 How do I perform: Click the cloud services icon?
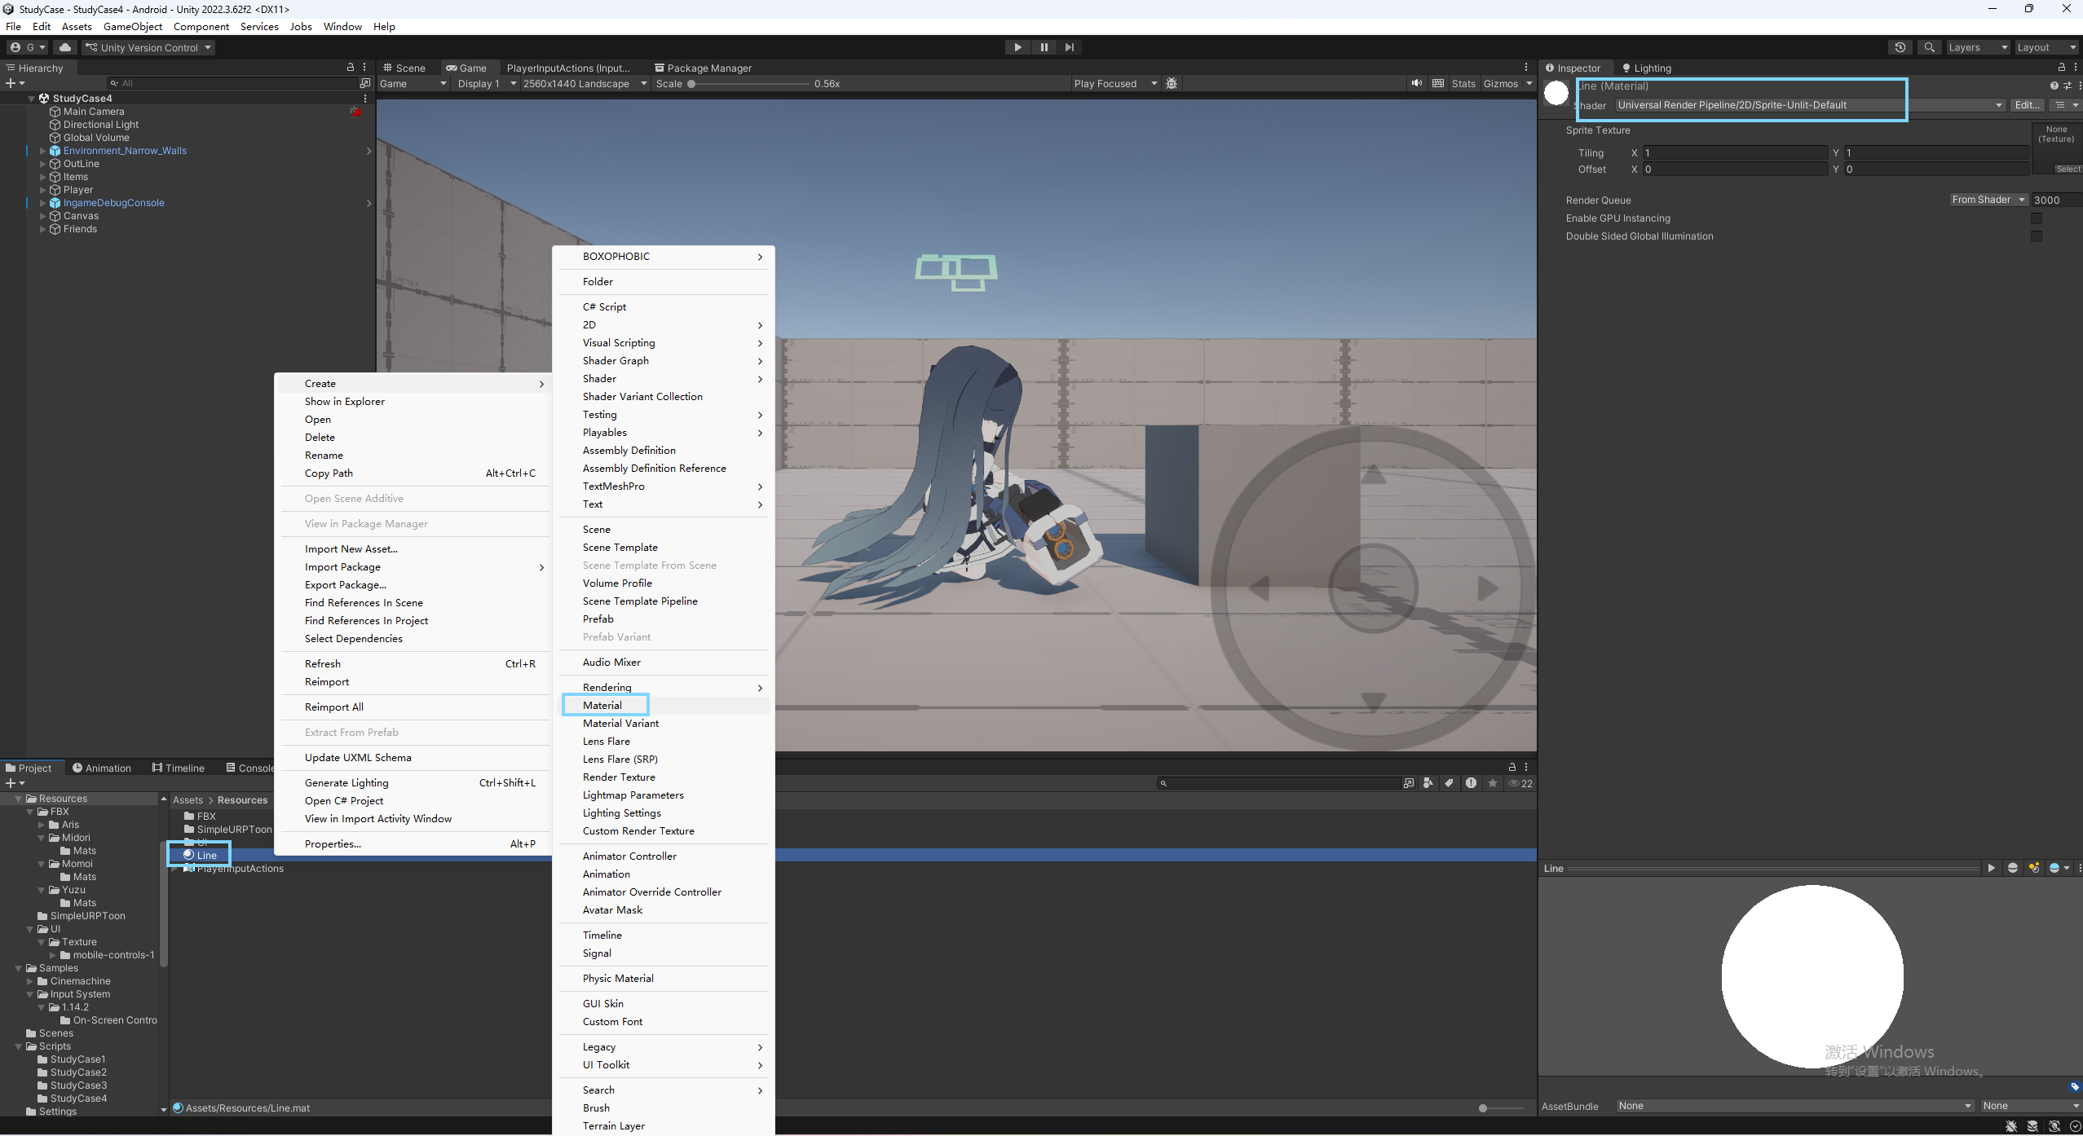pos(65,47)
